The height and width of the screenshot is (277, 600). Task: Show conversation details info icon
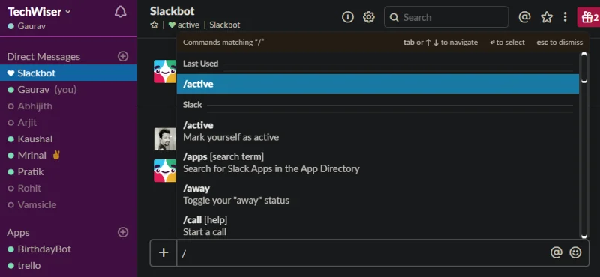[x=348, y=17]
